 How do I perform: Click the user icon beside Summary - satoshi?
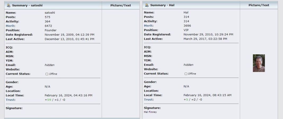point(9,5)
